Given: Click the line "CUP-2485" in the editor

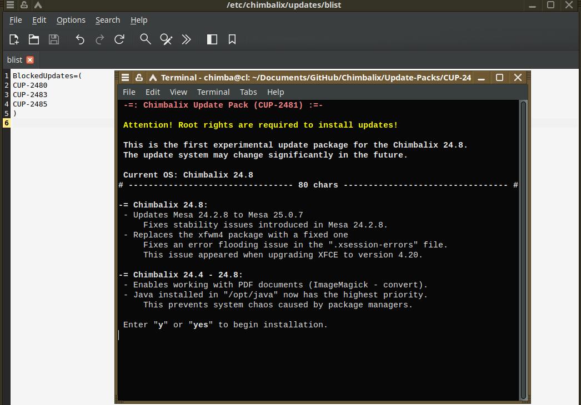Looking at the screenshot, I should coord(30,104).
